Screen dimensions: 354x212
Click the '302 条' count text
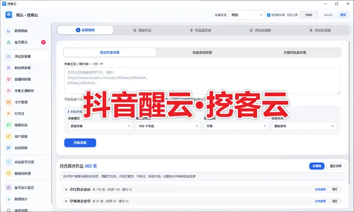pos(91,166)
